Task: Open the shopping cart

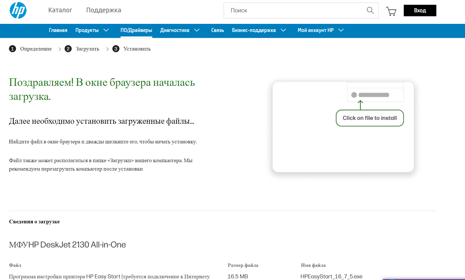Action: coord(391,11)
